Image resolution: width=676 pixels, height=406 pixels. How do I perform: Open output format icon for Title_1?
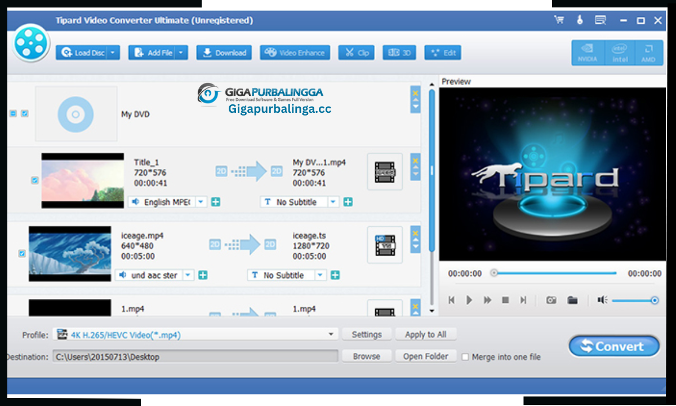point(385,171)
